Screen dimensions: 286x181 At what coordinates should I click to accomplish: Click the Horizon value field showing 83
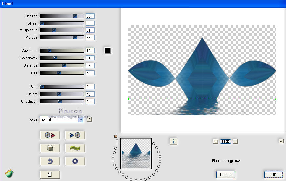90,16
